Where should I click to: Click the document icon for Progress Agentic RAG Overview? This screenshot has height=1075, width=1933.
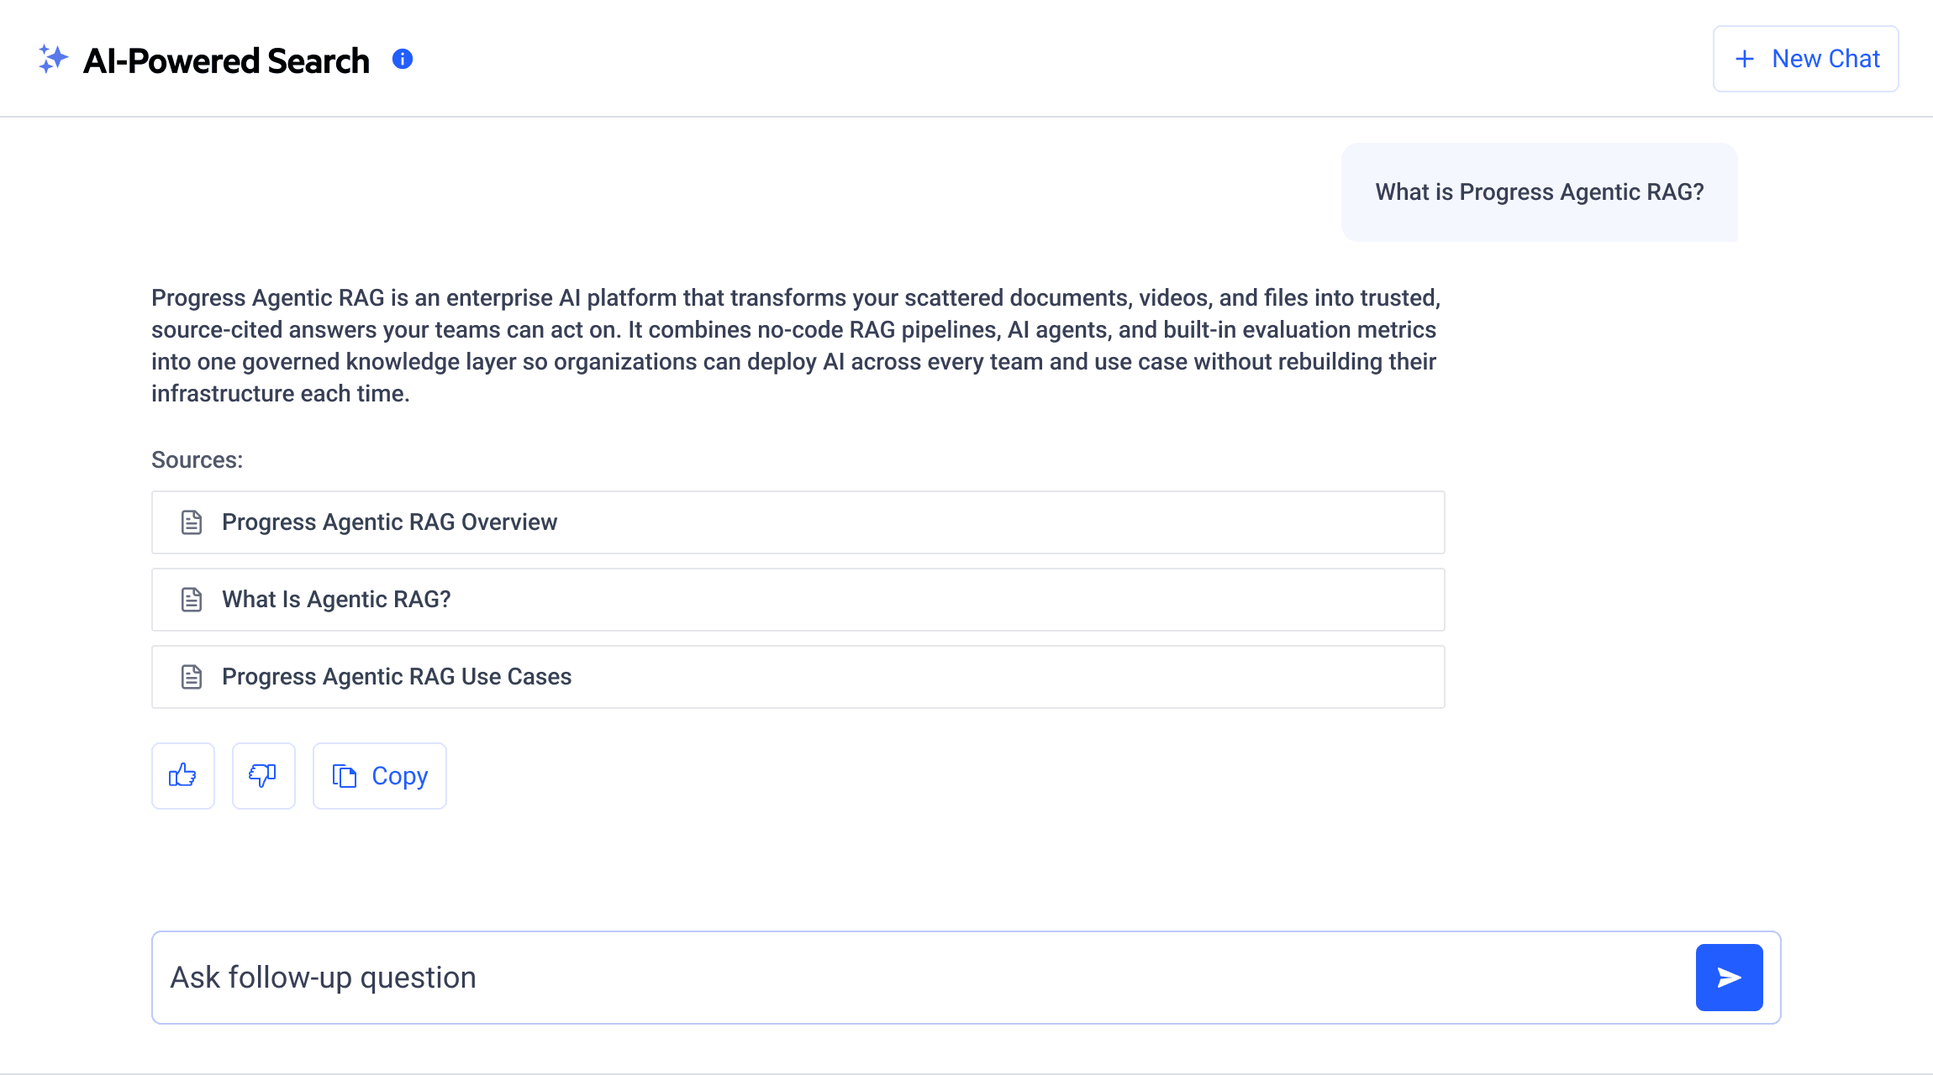click(192, 522)
